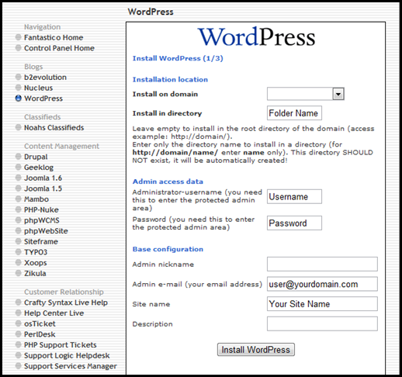The width and height of the screenshot is (402, 377).
Task: Open Crafty Syntax Live Help
Action: tap(66, 303)
